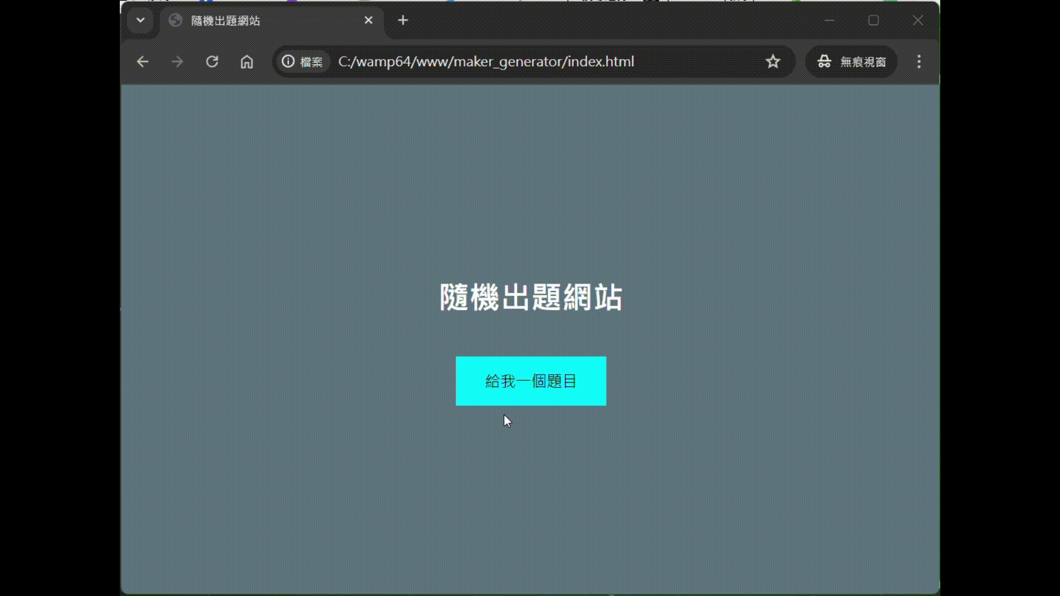Click the 隨機出題網站 page heading
The height and width of the screenshot is (596, 1060).
point(531,297)
